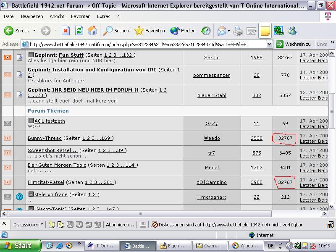Open the Medien panel
The width and height of the screenshot is (336, 252).
[x=183, y=31]
